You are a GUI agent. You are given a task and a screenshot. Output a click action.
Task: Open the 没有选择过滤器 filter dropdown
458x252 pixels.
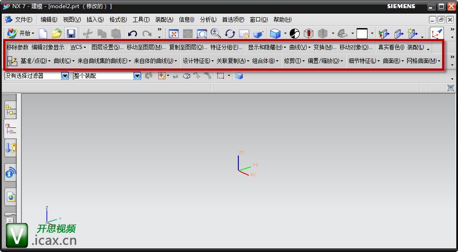(65, 76)
